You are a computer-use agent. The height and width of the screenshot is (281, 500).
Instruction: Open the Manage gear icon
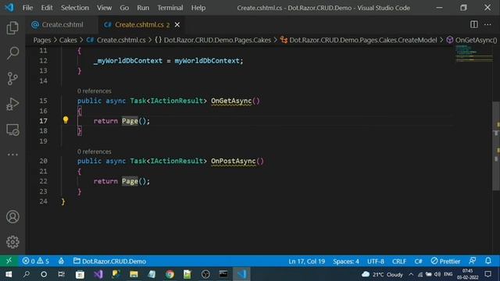[12, 242]
